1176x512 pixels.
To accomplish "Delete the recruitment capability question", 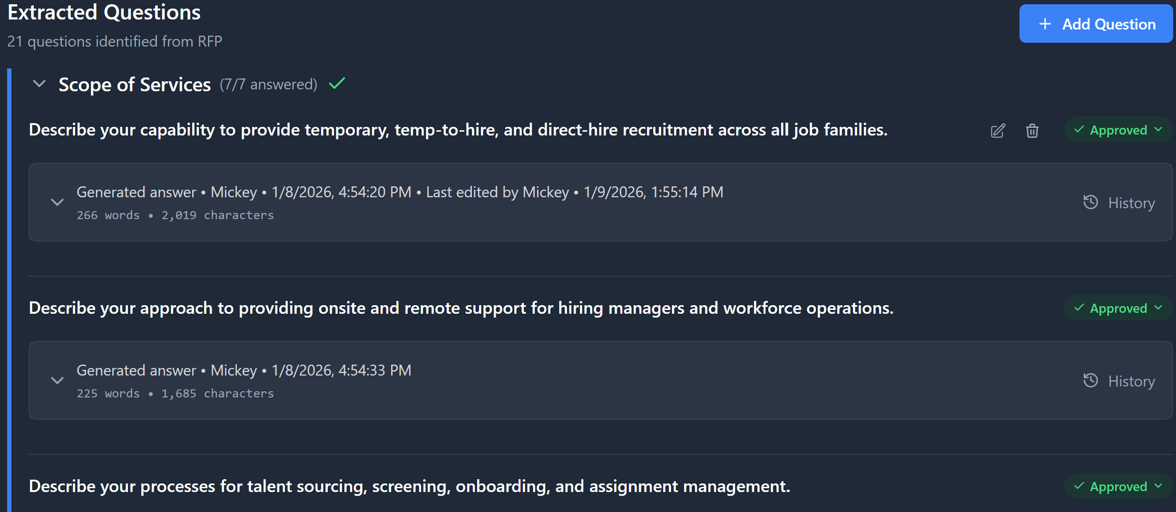I will click(1032, 131).
